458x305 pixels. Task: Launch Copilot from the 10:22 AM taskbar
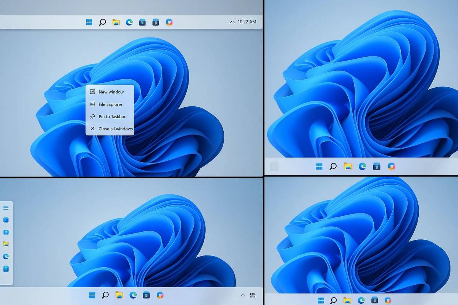[169, 22]
